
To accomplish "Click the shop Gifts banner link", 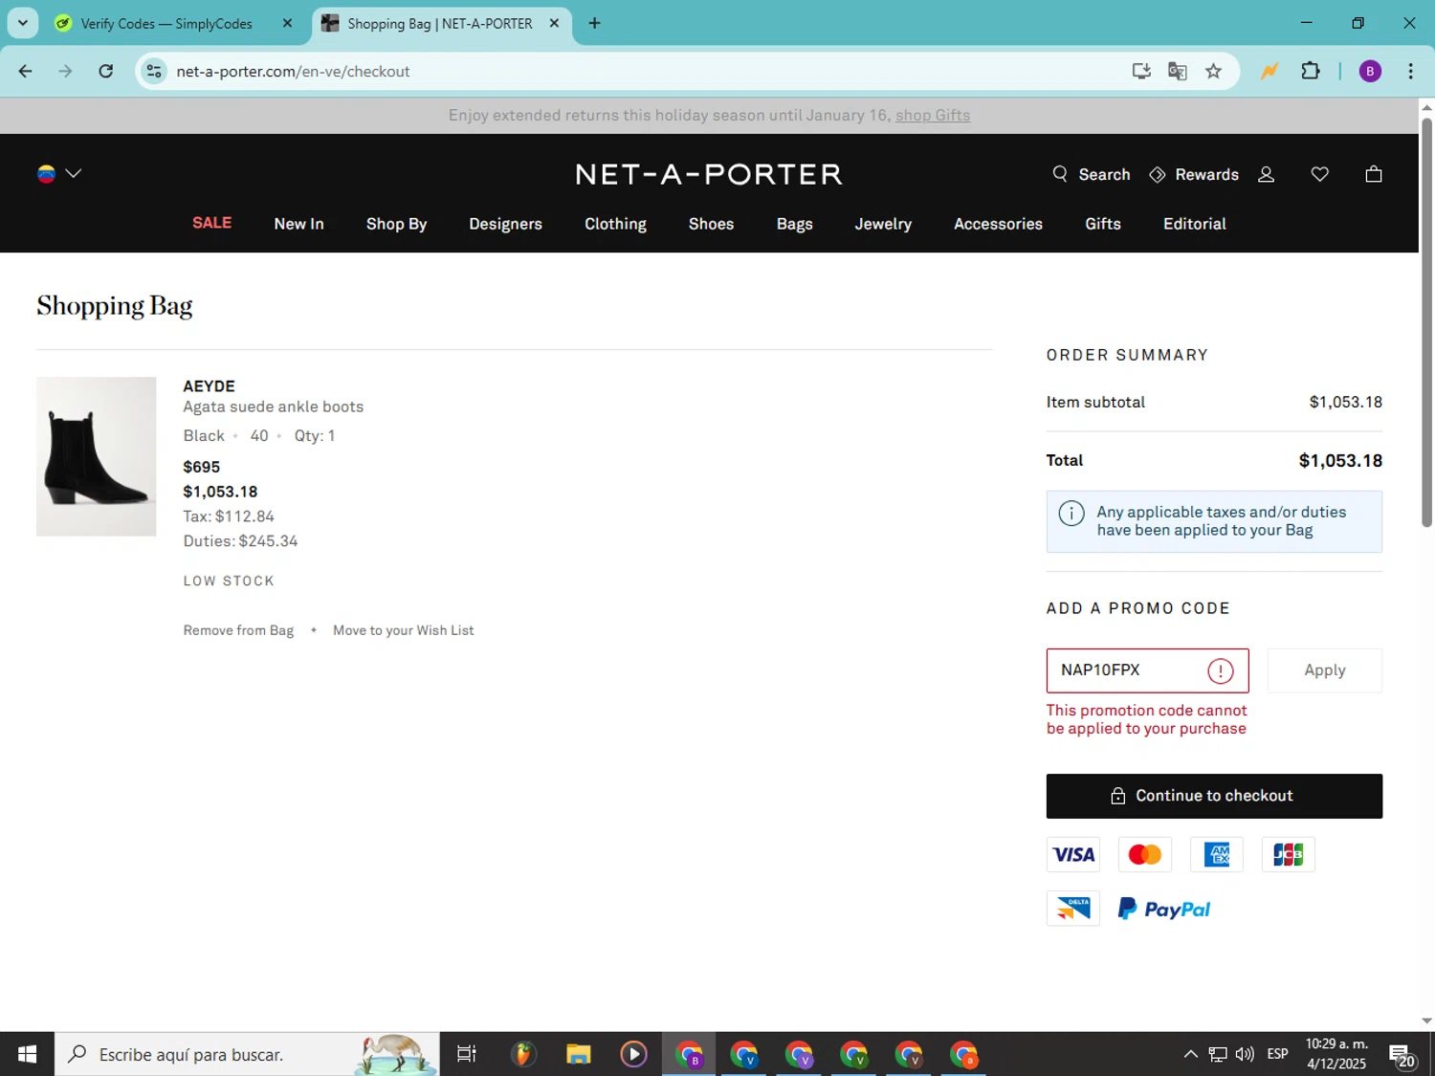I will pyautogui.click(x=933, y=115).
